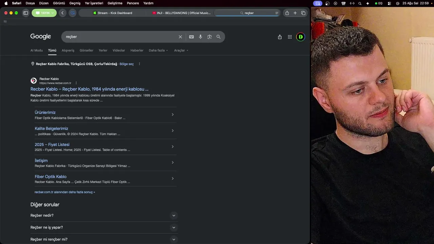The image size is (434, 244).
Task: Open the Kalite Belgelerimiz sitelink chevron
Action: [x=173, y=130]
